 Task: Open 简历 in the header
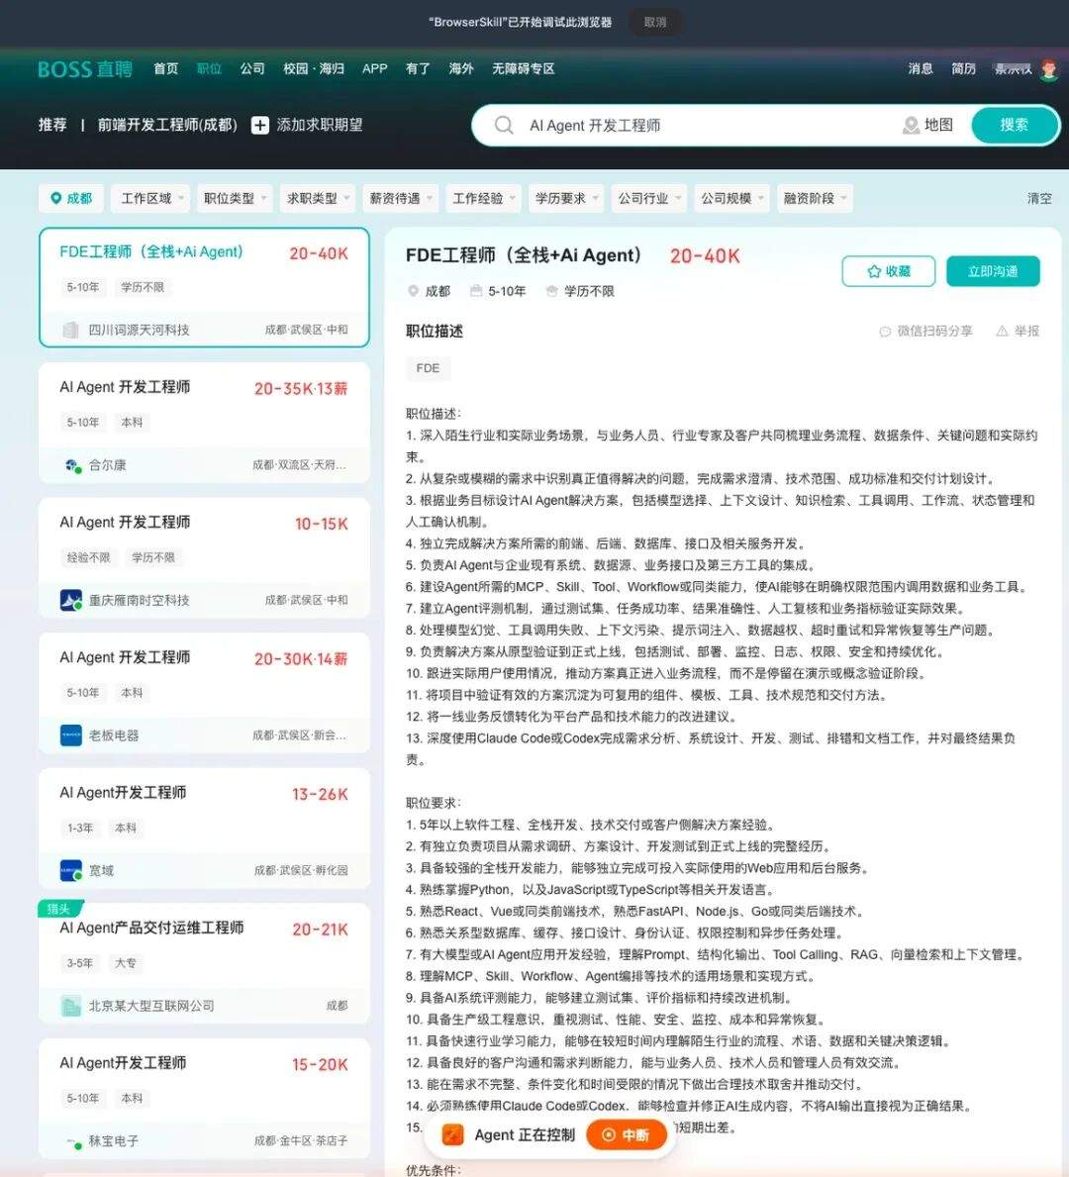(964, 69)
